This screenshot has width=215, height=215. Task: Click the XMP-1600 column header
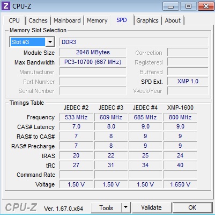coord(180,107)
